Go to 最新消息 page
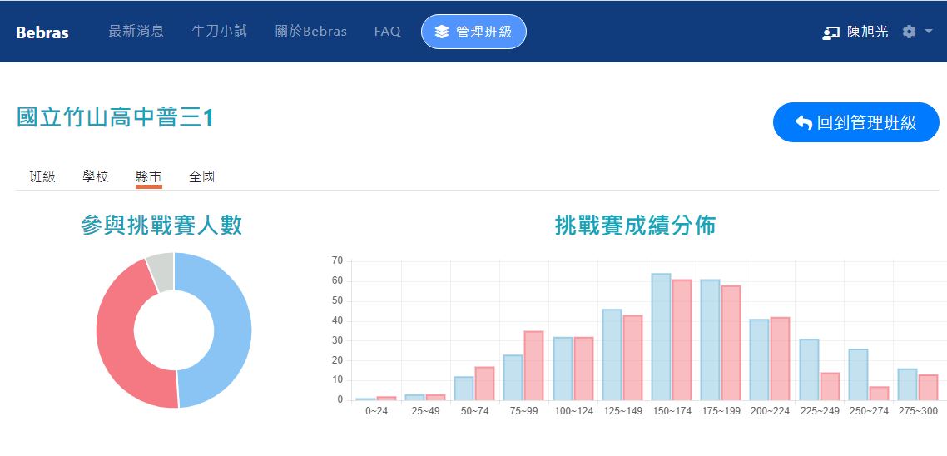 point(136,32)
